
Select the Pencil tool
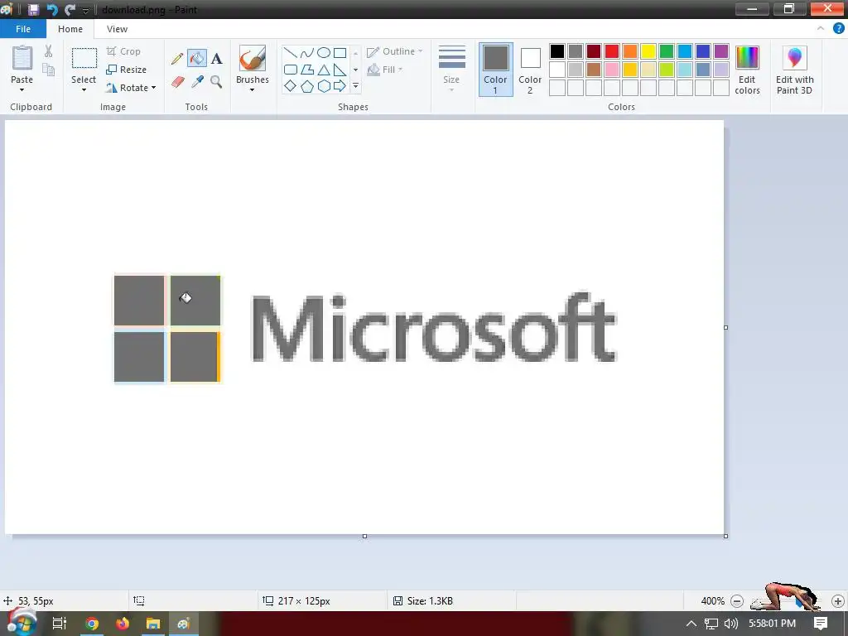click(177, 59)
